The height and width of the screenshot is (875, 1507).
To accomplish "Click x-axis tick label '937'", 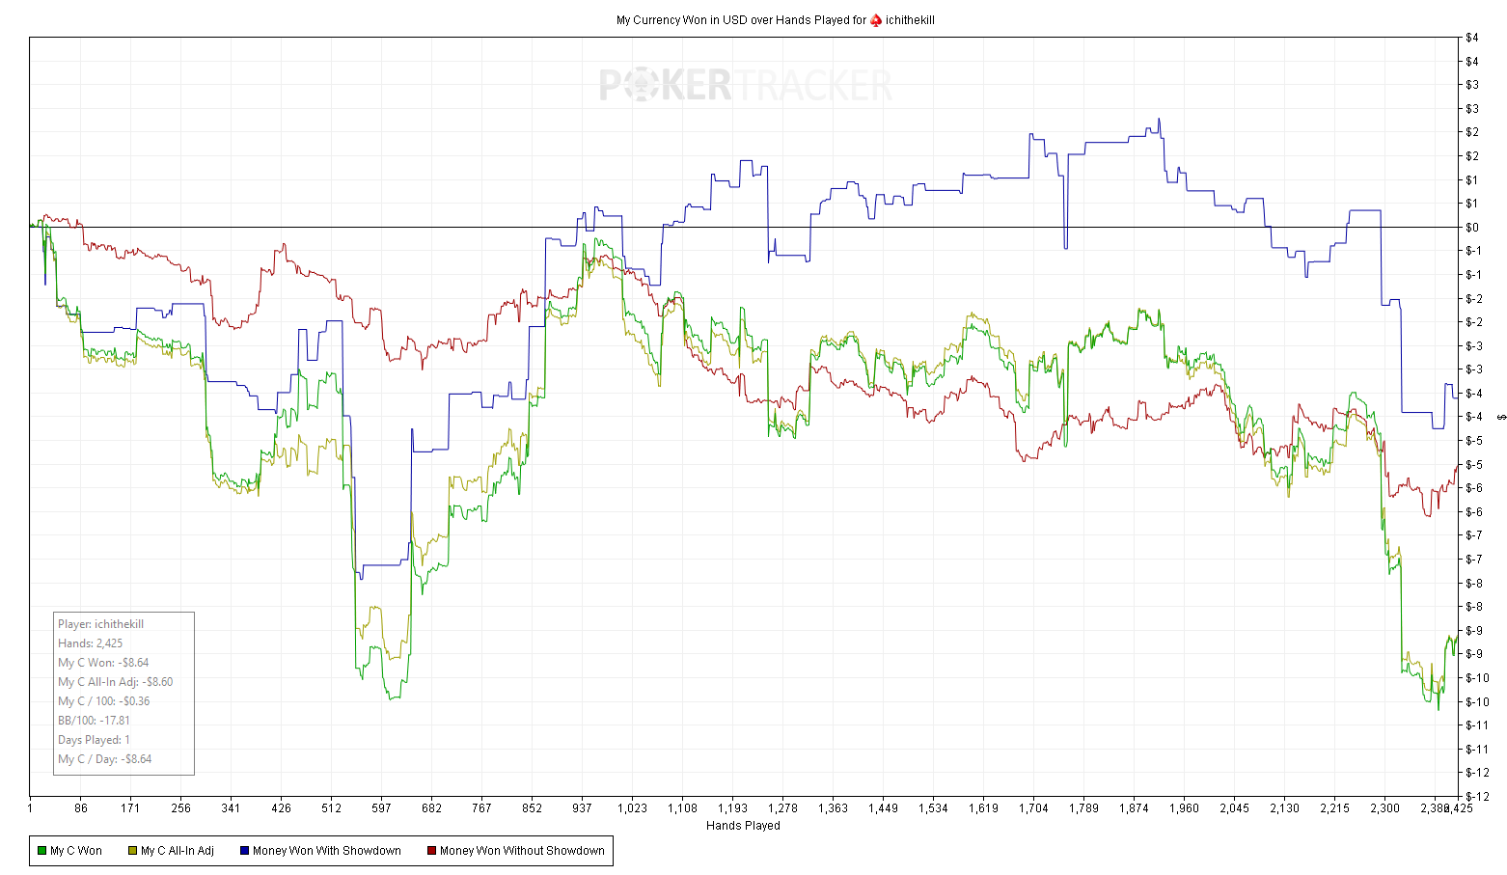I will point(582,808).
